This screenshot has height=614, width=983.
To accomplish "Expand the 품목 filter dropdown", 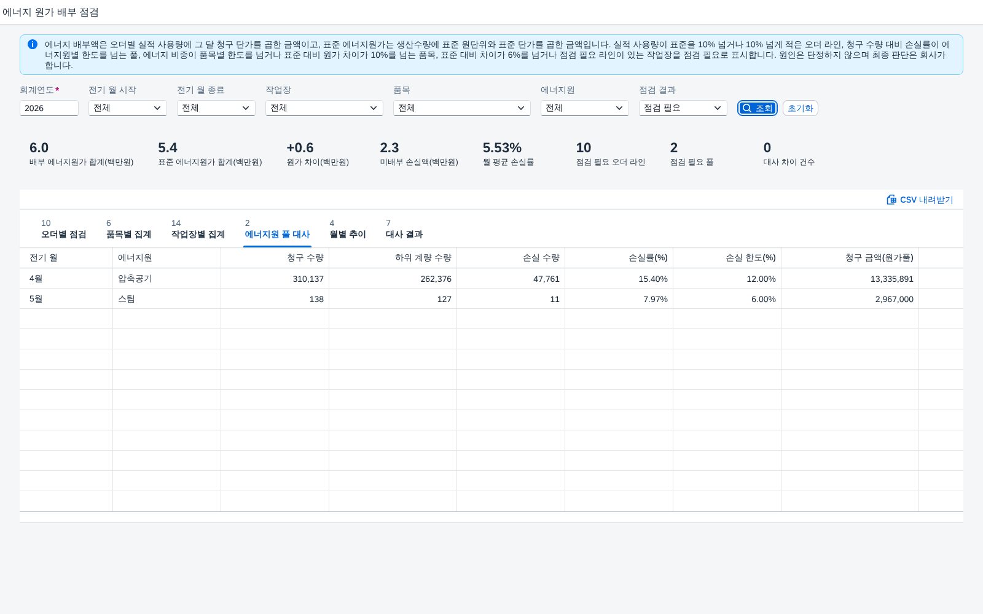I will click(462, 108).
